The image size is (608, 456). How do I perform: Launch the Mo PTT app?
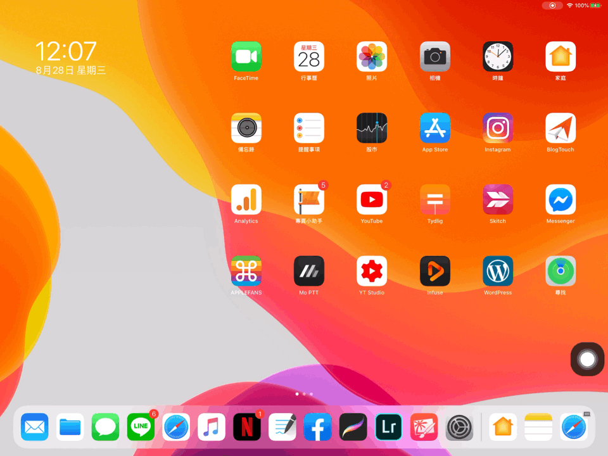click(308, 270)
